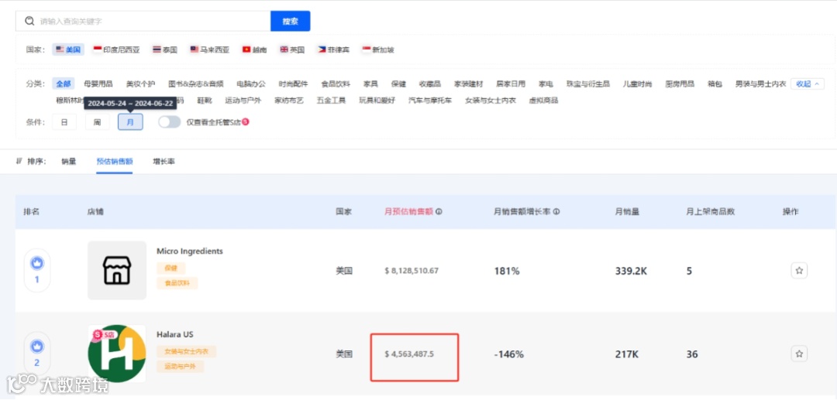Select the 全部 category filter

click(x=64, y=84)
